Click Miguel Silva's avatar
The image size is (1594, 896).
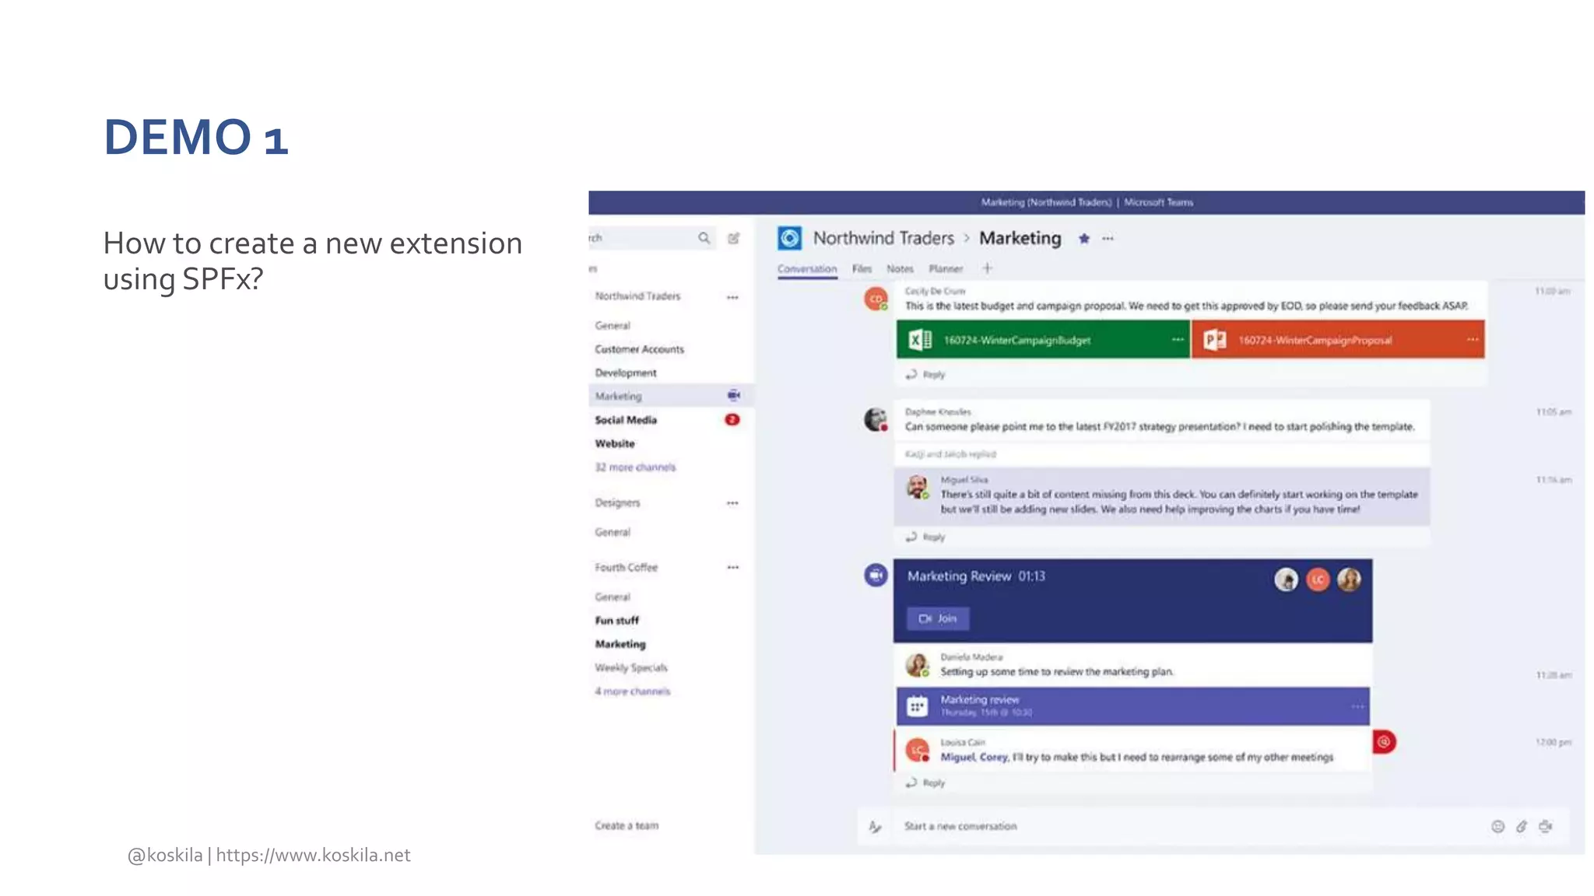pos(918,488)
